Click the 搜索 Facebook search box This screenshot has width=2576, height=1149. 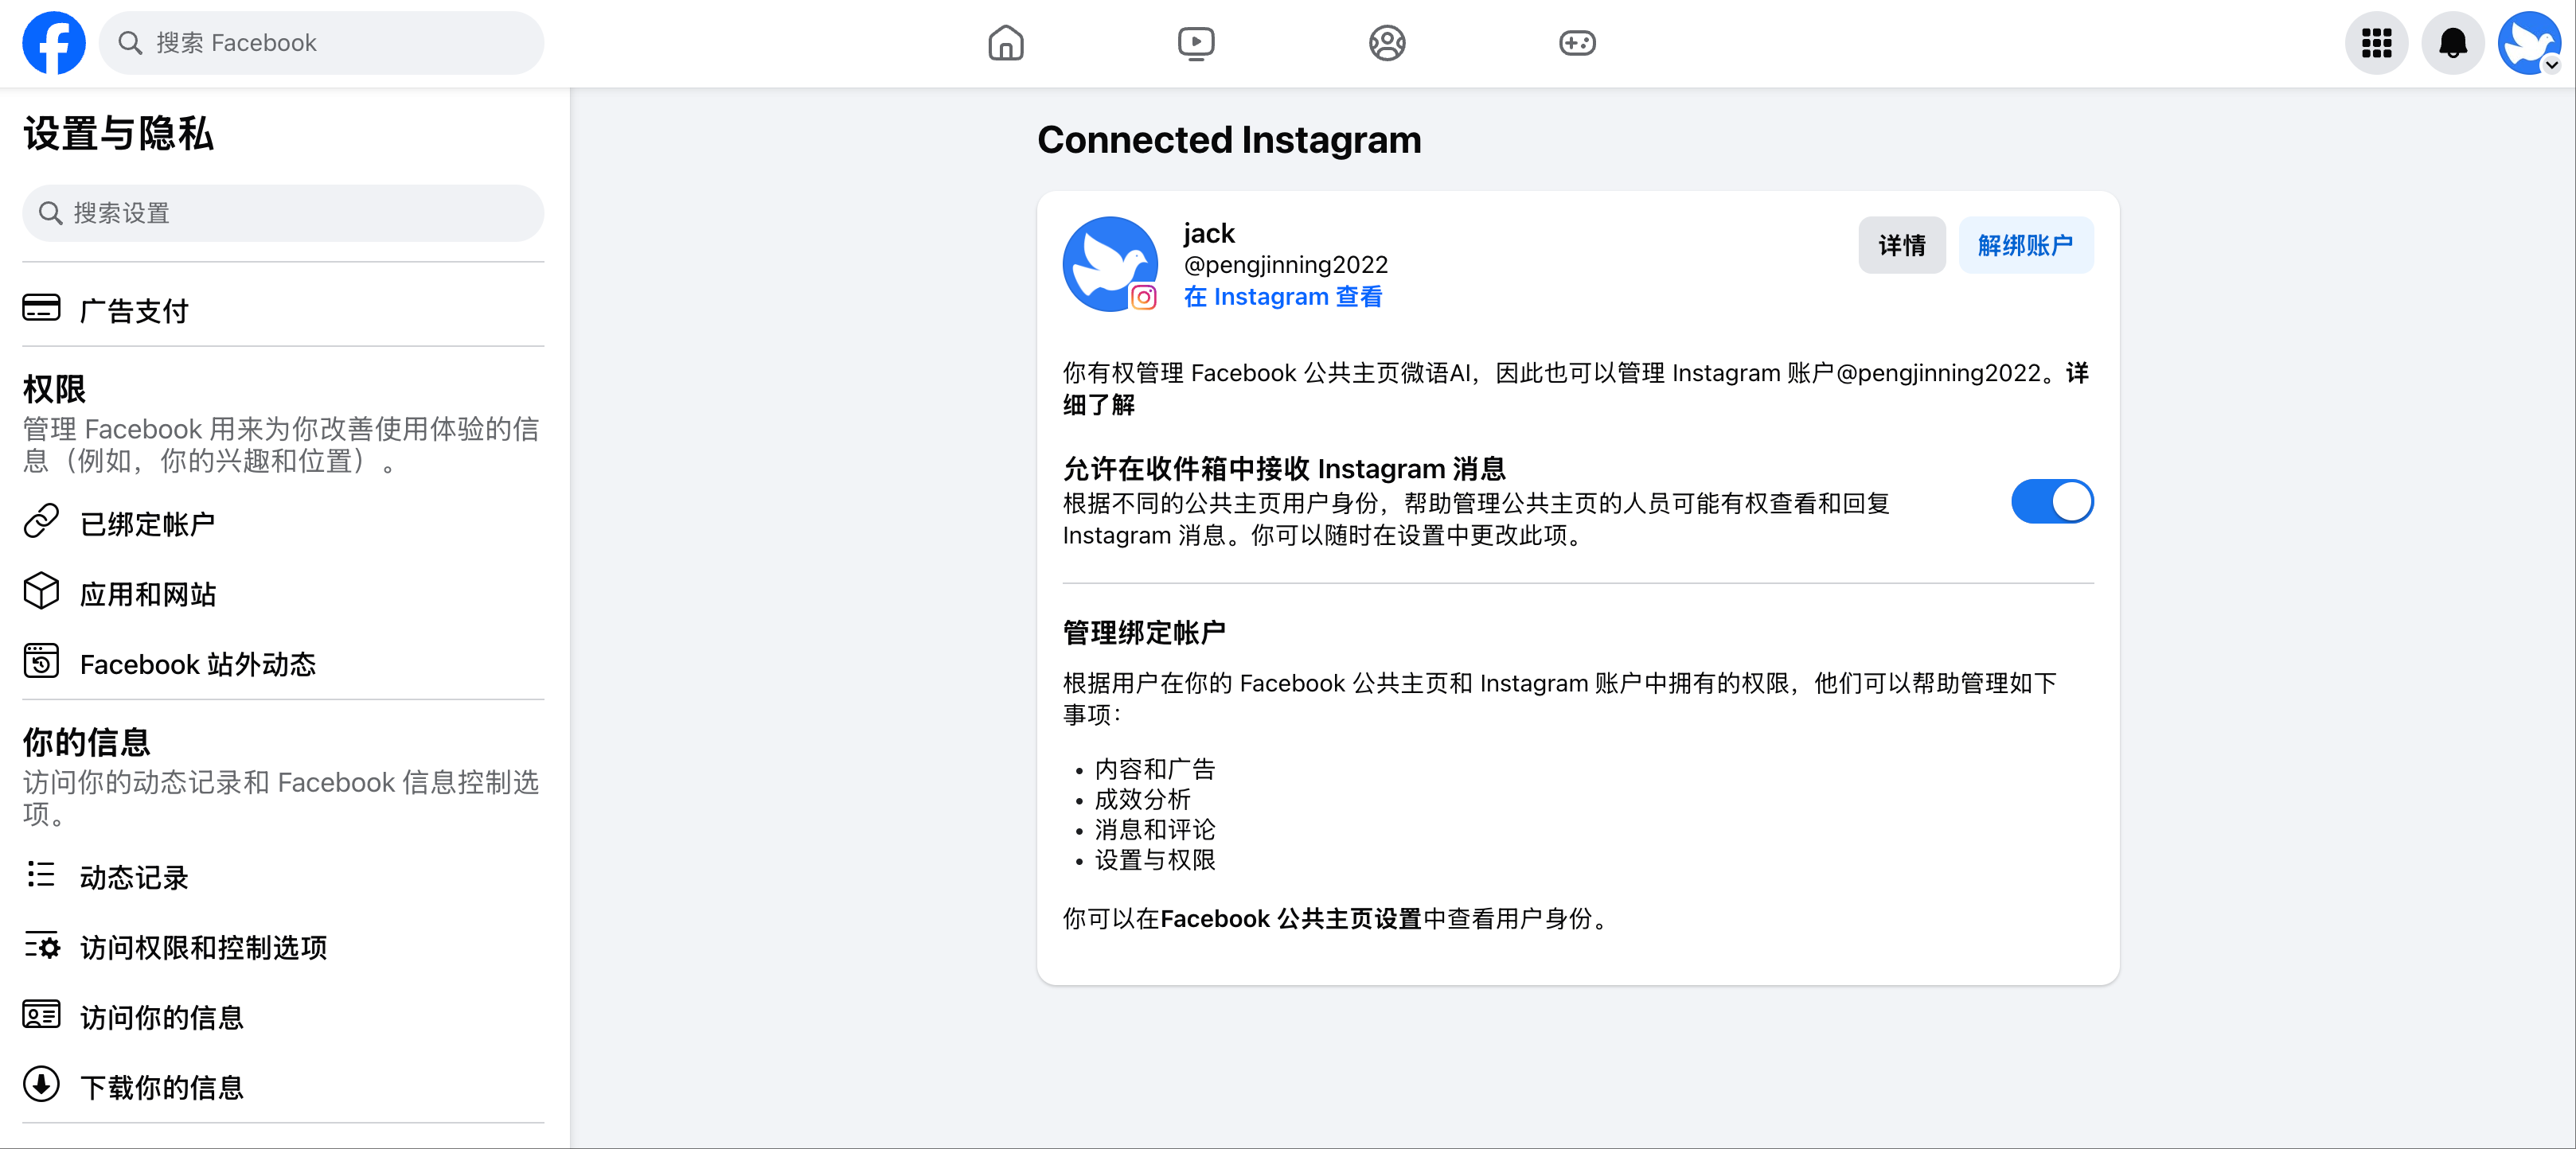pyautogui.click(x=322, y=43)
